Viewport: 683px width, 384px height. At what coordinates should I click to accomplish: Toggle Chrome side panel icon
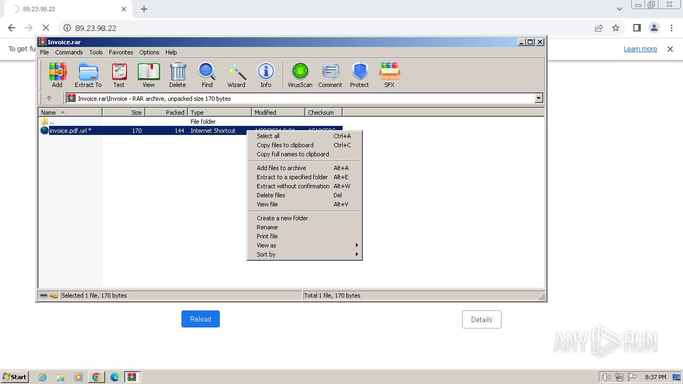(637, 28)
